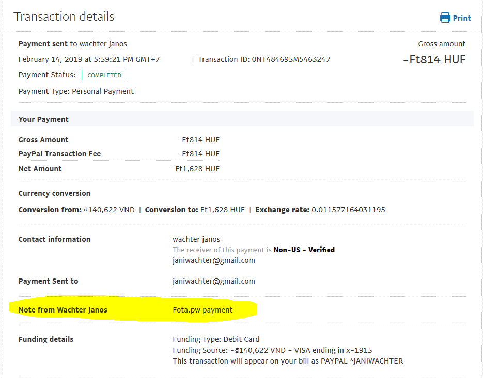
Task: Select the Fota.pw payment note
Action: (x=202, y=310)
